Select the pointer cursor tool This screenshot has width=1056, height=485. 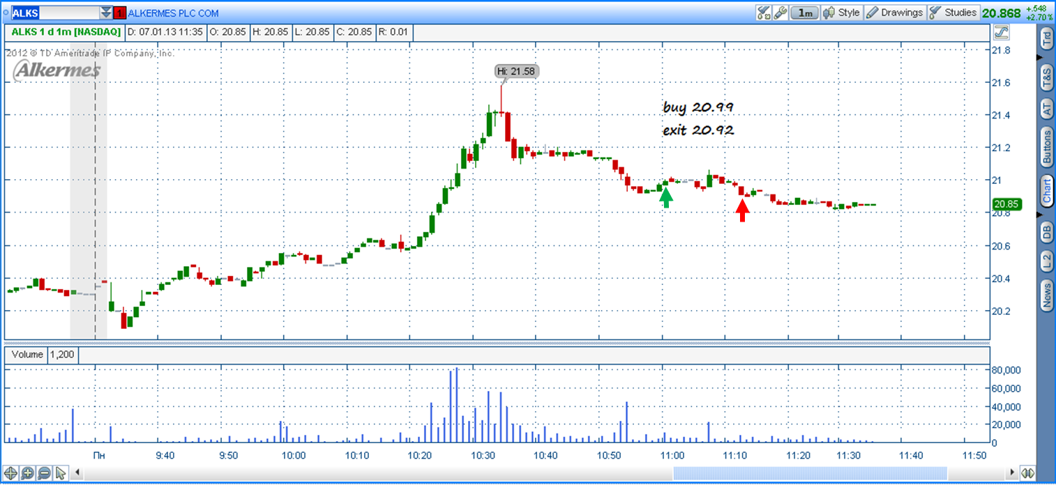[x=61, y=472]
